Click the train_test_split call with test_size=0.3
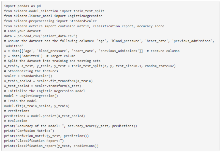Screen dimensions: 220x152 click(90, 66)
